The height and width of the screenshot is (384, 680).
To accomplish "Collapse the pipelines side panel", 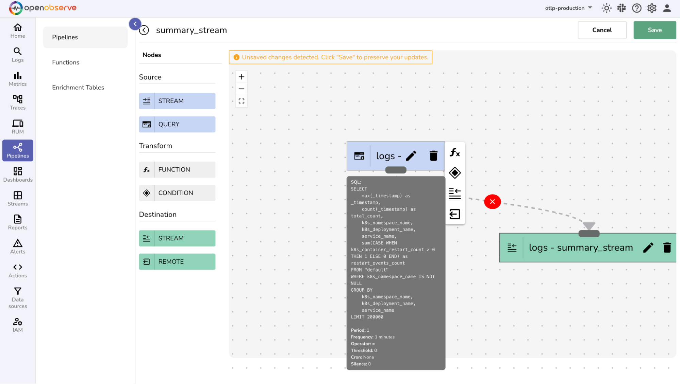I will coord(135,24).
